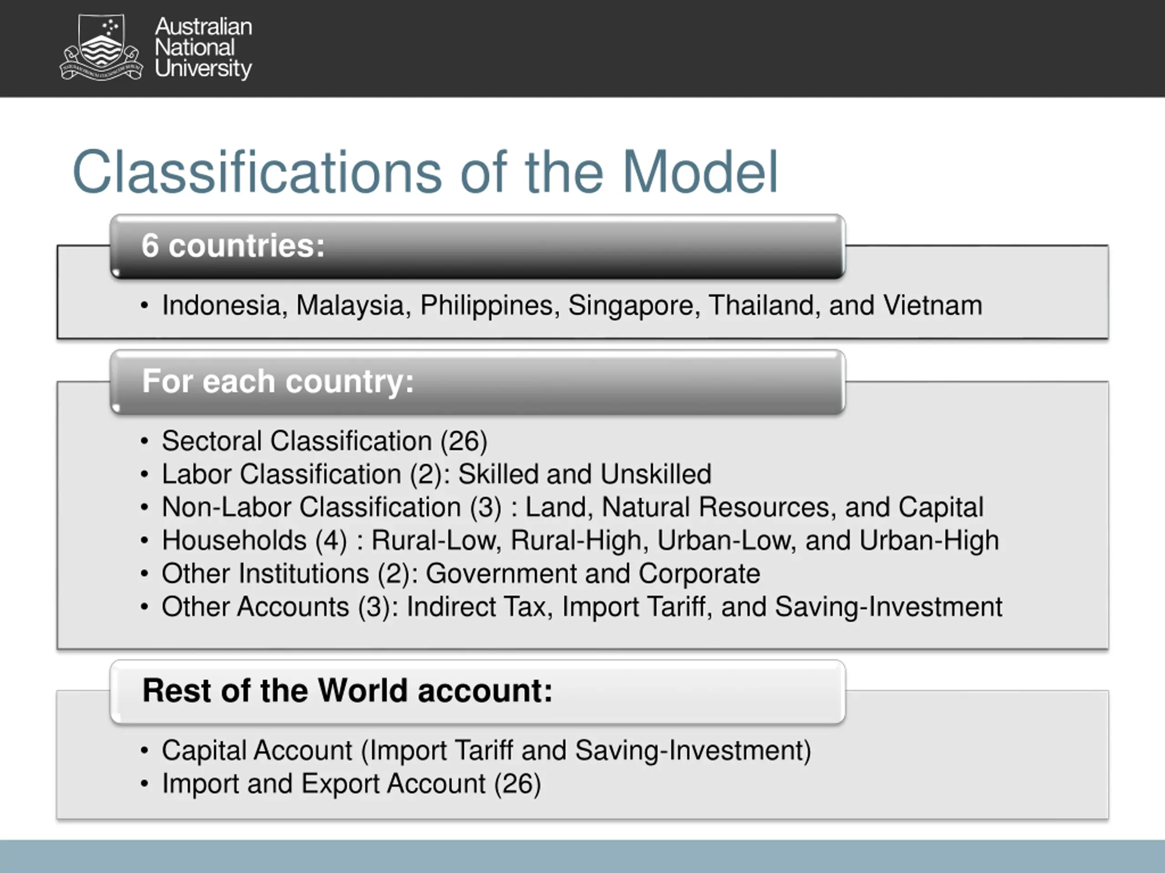Select 'Non-Labor Classification (3)' bullet line
Viewport: 1165px width, 873px height.
(562, 507)
